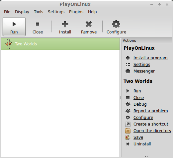Click the Configure gear toolbar button

tap(116, 27)
